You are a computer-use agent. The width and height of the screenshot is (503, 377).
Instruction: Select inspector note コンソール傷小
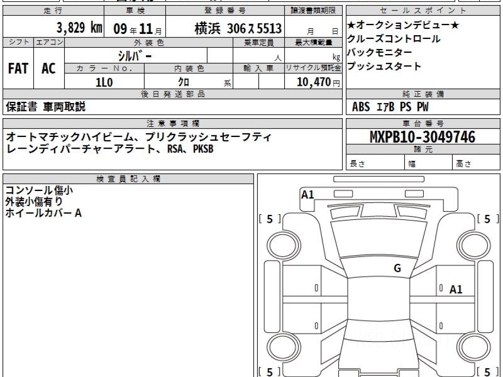(39, 191)
